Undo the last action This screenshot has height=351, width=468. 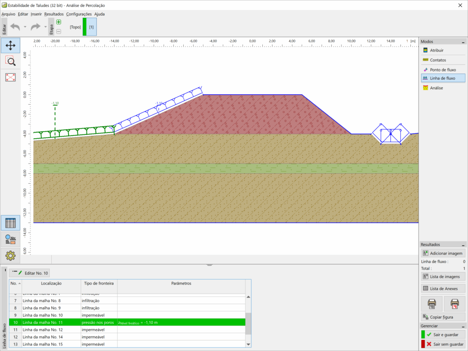coord(15,27)
